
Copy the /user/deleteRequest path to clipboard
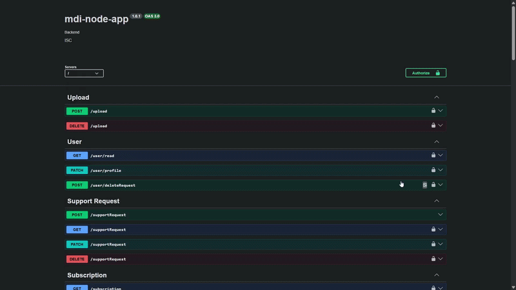tap(424, 185)
